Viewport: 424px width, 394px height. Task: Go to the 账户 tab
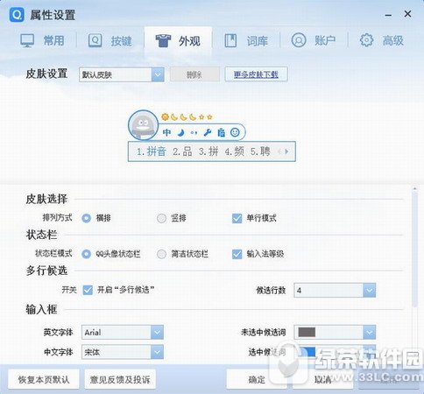coord(314,40)
